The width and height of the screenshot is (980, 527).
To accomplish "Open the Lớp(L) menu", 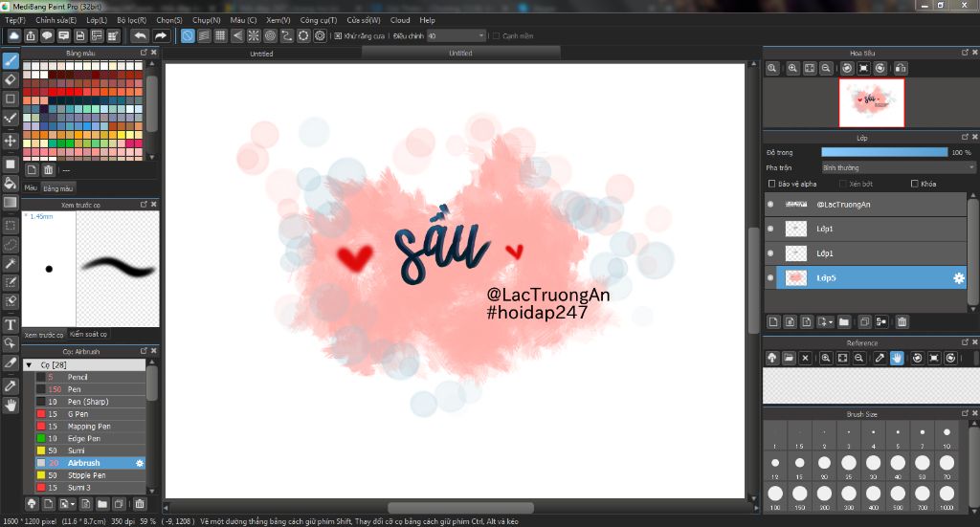I will pos(97,20).
